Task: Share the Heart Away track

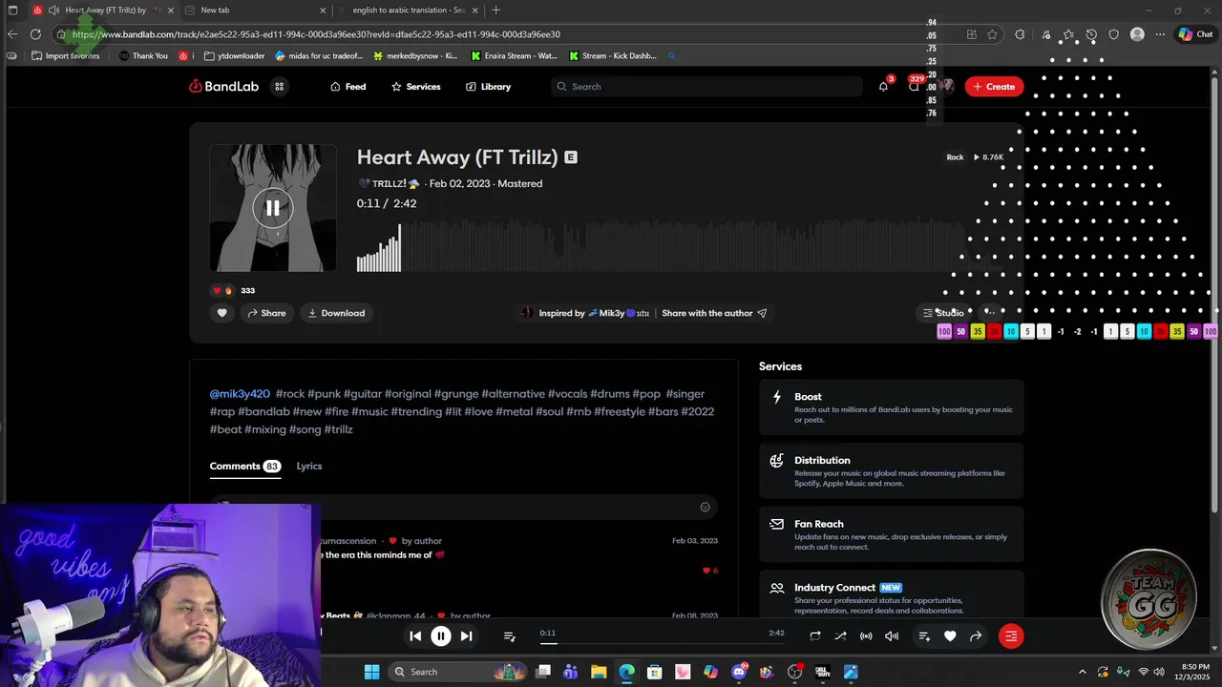Action: point(266,313)
